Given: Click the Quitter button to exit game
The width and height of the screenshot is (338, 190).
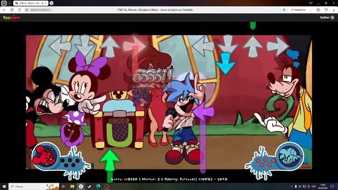Looking at the screenshot, I should (327, 17).
